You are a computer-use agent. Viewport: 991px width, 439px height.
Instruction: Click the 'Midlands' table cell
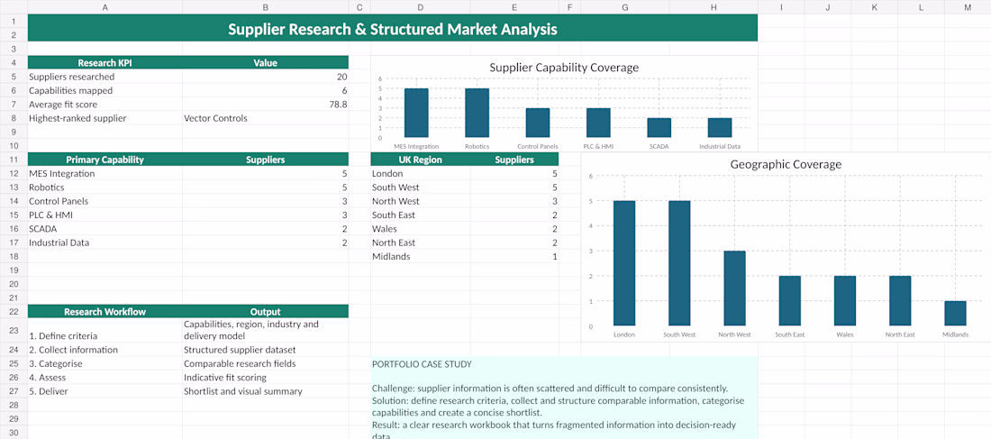pyautogui.click(x=421, y=257)
